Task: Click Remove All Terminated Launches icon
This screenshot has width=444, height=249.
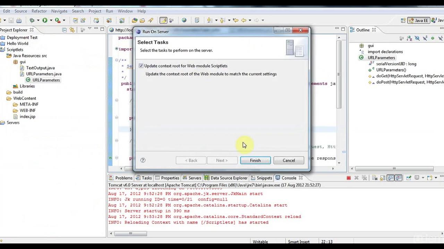Action: [364, 178]
